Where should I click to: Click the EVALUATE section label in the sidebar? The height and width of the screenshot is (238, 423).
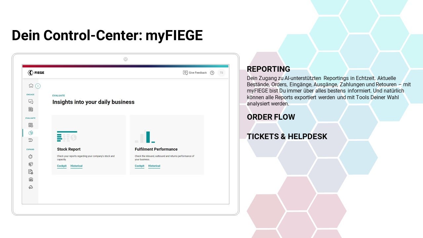pyautogui.click(x=30, y=118)
